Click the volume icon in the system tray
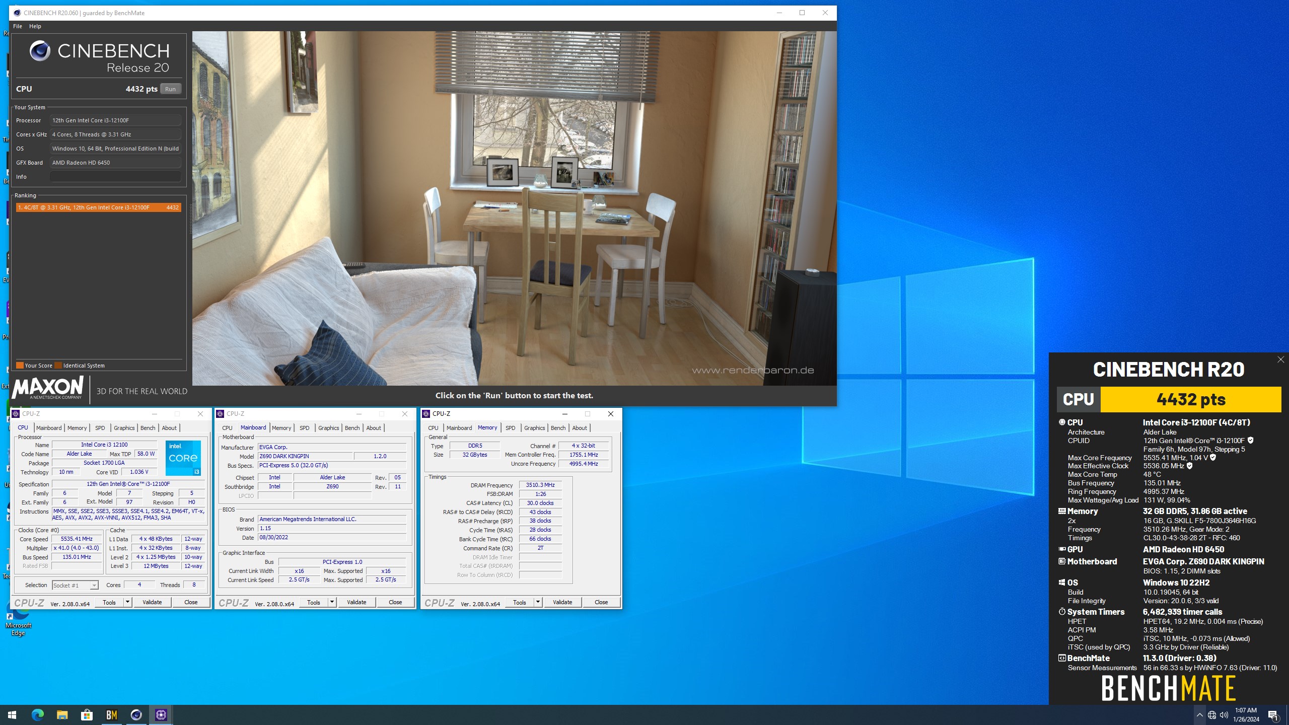The width and height of the screenshot is (1289, 725). (x=1224, y=715)
